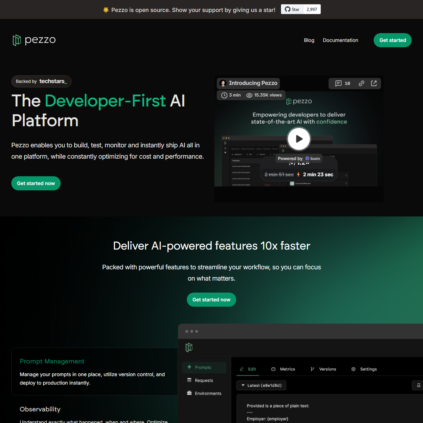Open Requests in the app sidebar
This screenshot has height=423, width=423.
(x=204, y=380)
